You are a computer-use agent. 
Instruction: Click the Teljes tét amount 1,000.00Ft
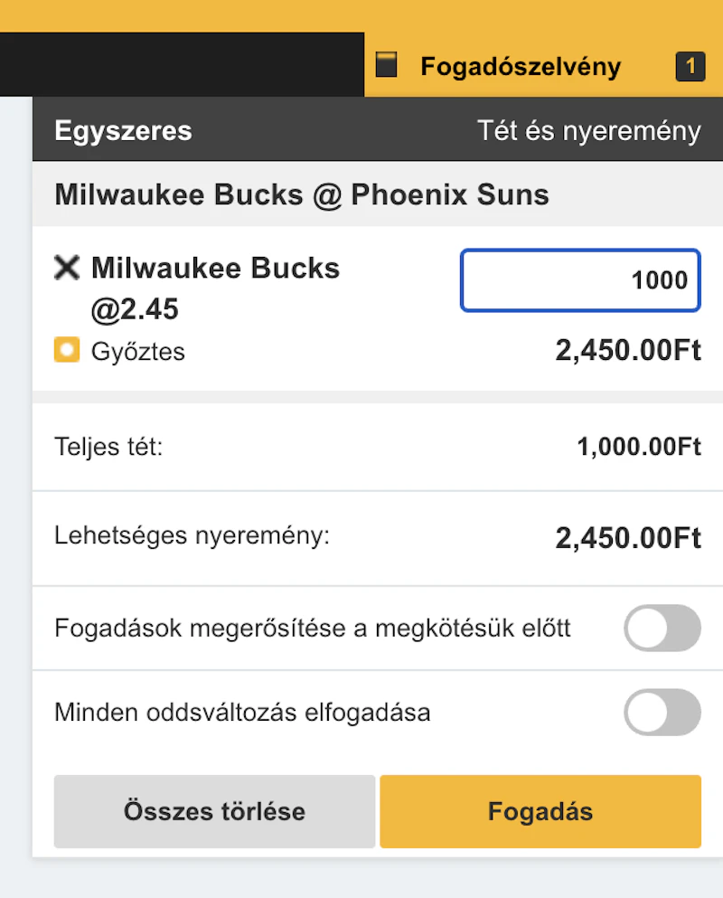pyautogui.click(x=639, y=447)
